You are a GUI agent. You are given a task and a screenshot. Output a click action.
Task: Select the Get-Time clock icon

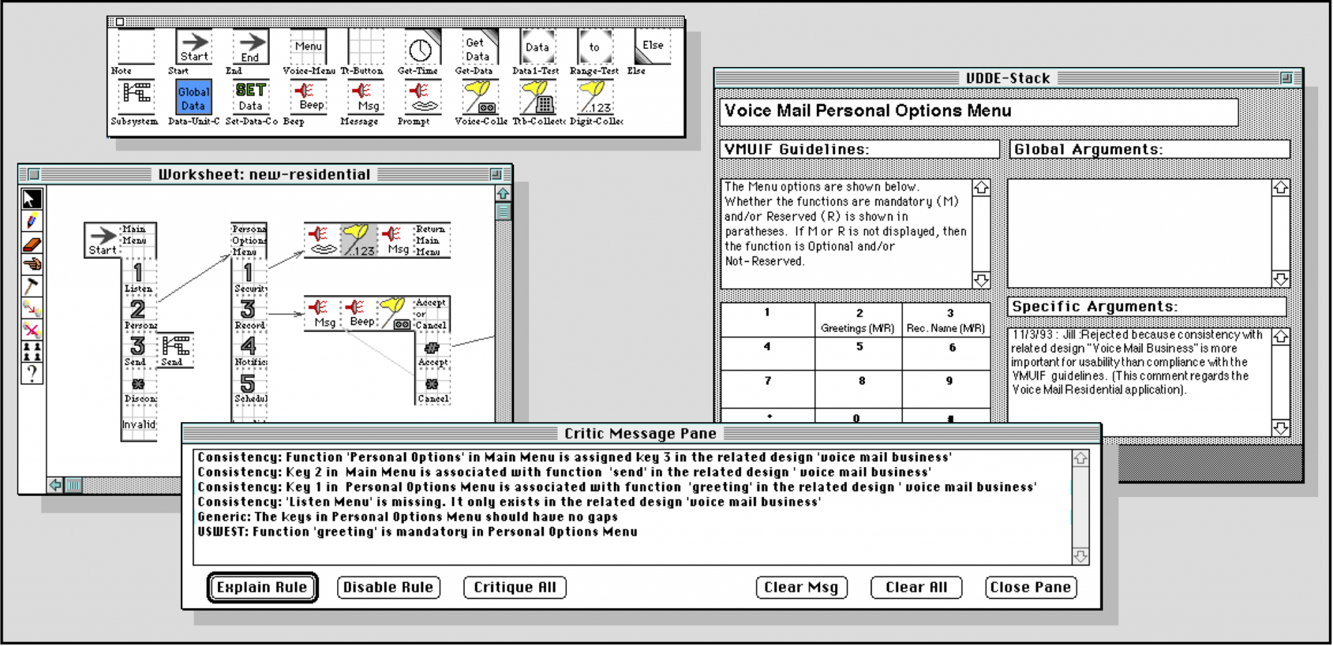click(421, 47)
